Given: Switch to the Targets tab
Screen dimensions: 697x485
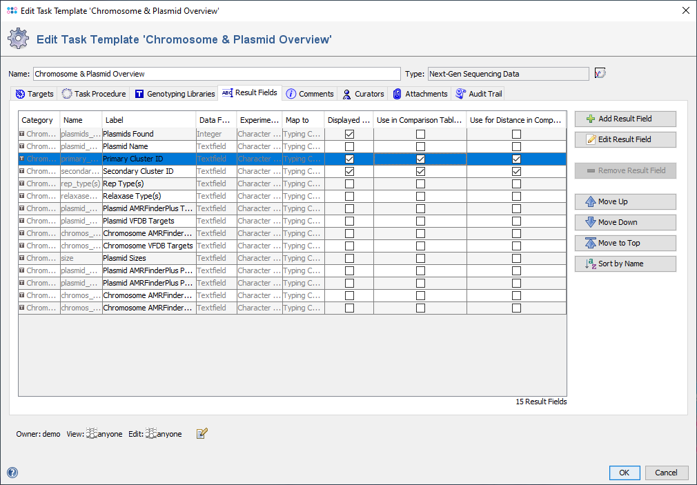Looking at the screenshot, I should (x=35, y=94).
